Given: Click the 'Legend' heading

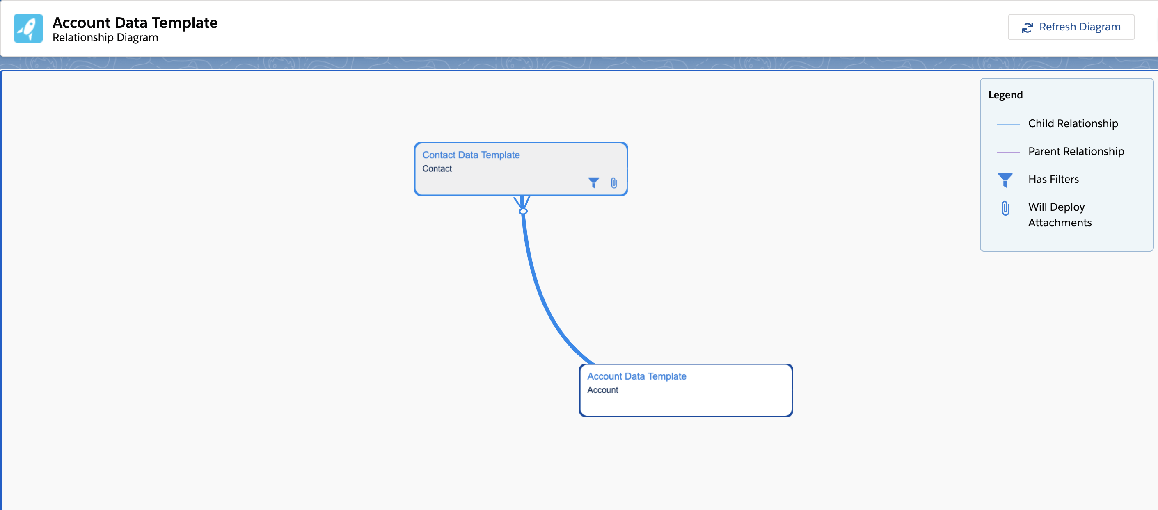Looking at the screenshot, I should point(1005,95).
